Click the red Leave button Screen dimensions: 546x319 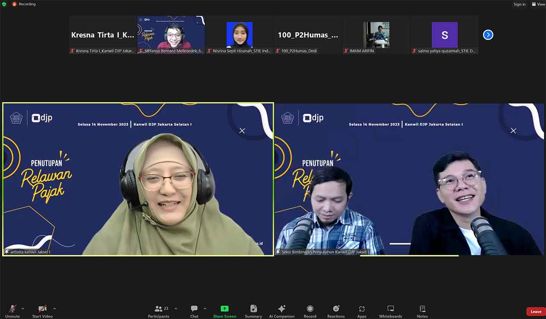(x=536, y=312)
